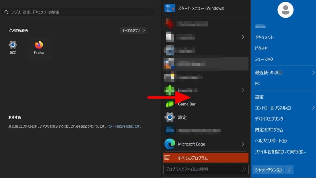Select ファイル名を指定して実行(R)...
Image resolution: width=316 pixels, height=178 pixels.
pyautogui.click(x=280, y=151)
